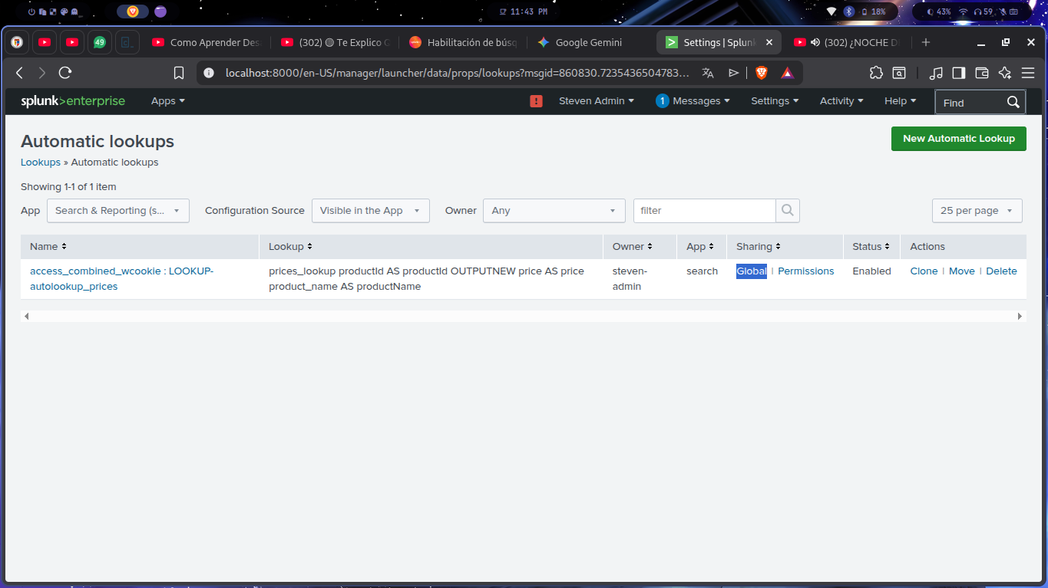
Task: Open the Owner 'Any' dropdown
Action: pos(554,210)
